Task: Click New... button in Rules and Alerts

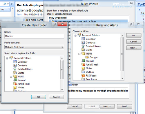Action: pos(134,48)
